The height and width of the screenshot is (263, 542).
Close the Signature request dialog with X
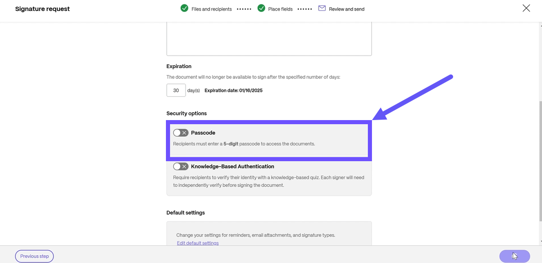(x=526, y=8)
